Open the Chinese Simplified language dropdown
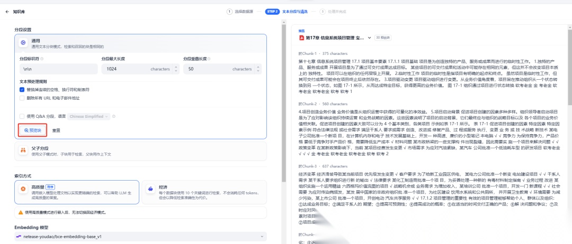Screen dimensions: 572x244 coord(89,116)
